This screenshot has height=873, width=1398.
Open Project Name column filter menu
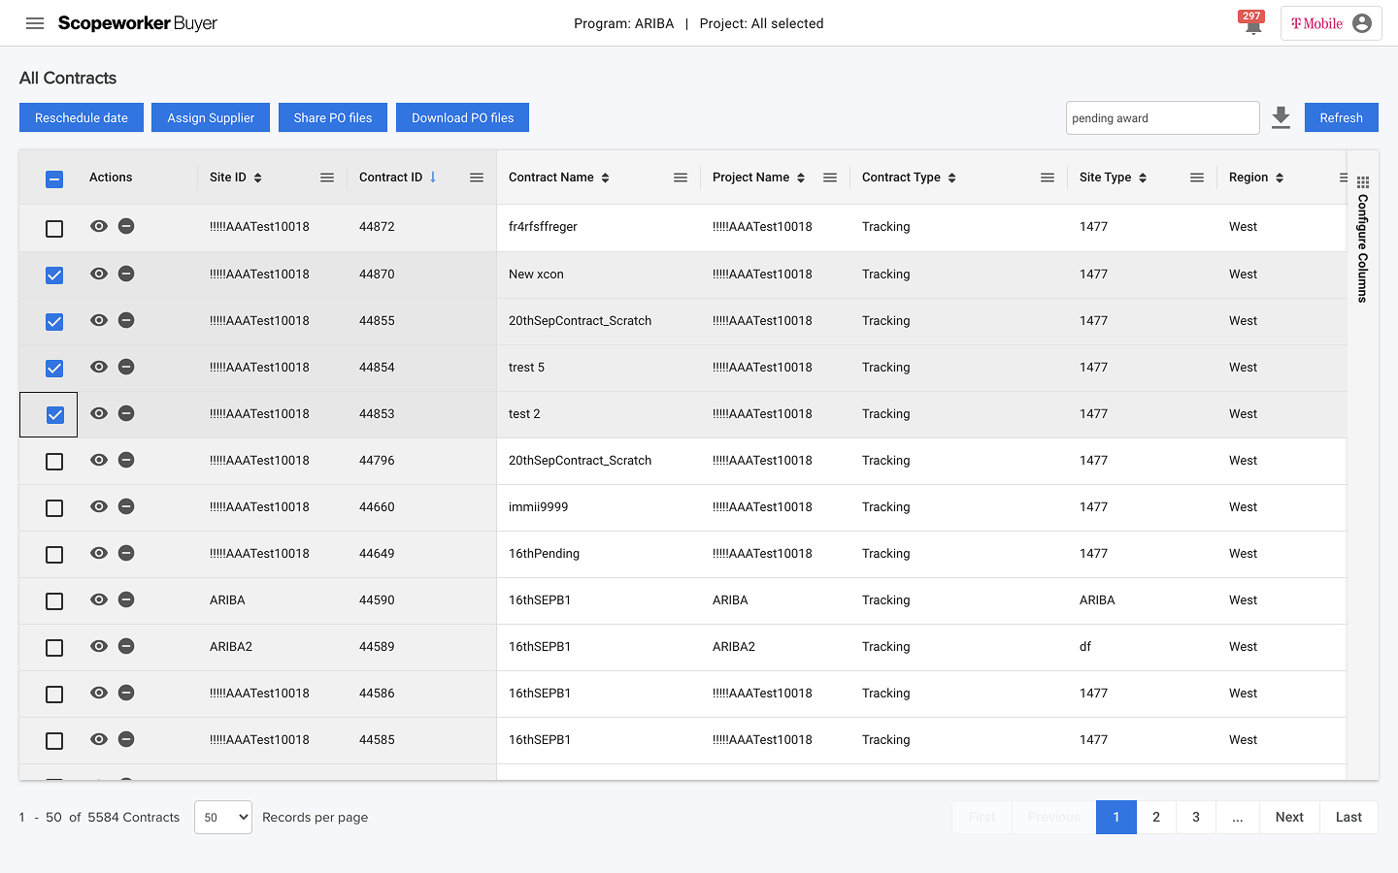pos(830,178)
